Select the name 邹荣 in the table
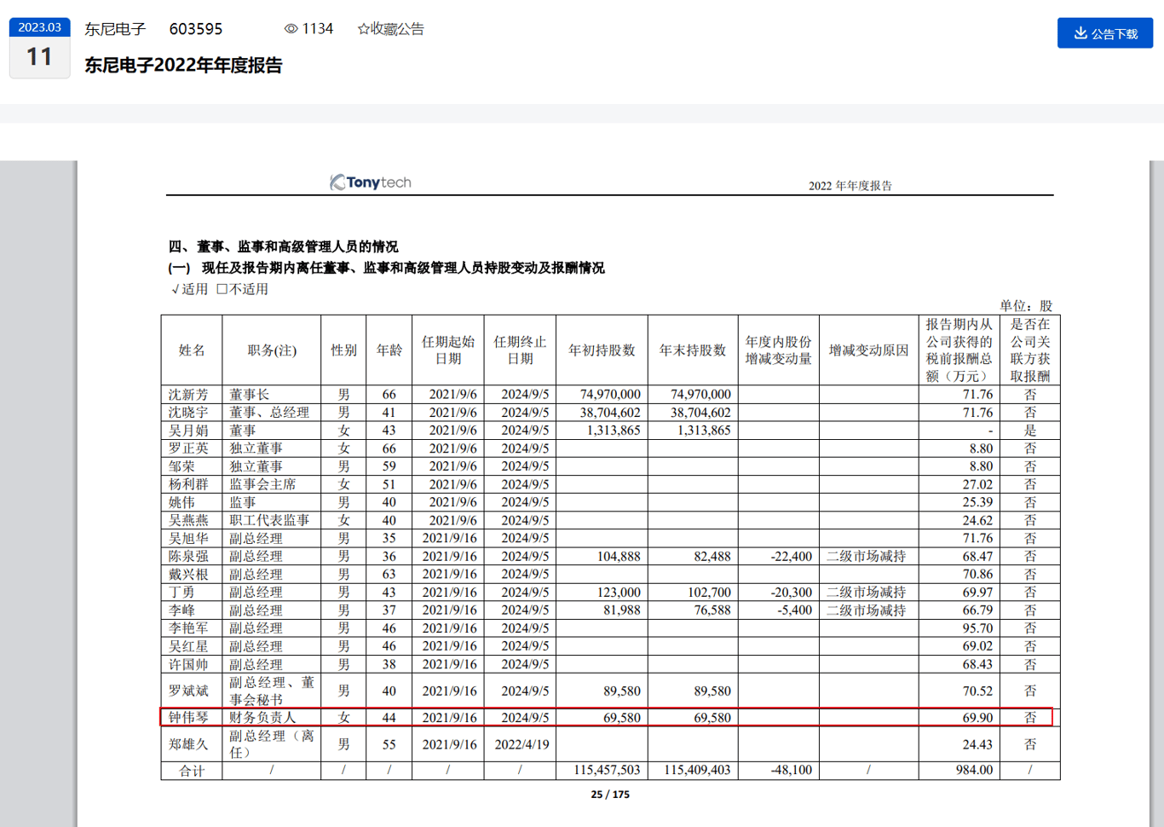1164x827 pixels. (x=182, y=466)
